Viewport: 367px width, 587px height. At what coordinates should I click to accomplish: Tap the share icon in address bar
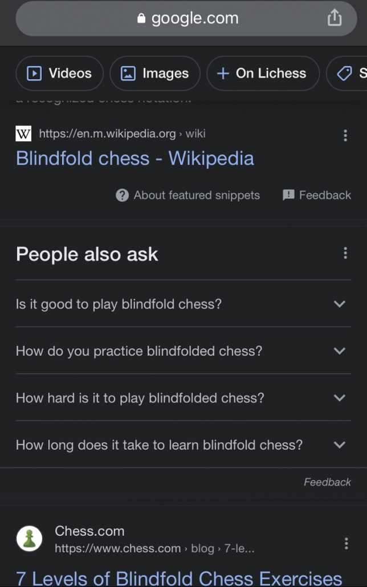[x=335, y=18]
